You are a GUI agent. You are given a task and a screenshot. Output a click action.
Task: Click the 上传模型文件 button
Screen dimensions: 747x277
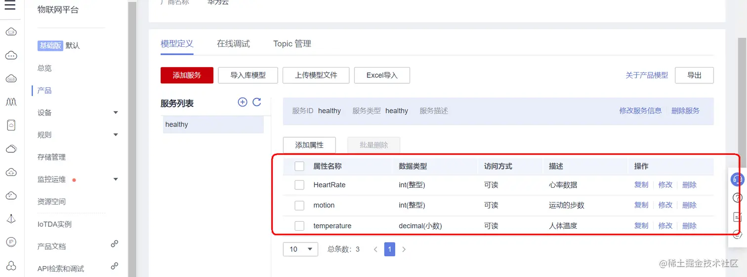coord(316,75)
